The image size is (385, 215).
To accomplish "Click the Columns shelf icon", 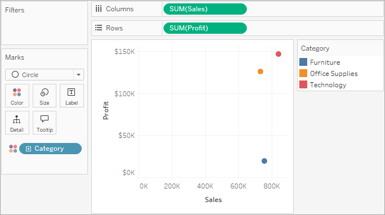I will point(99,9).
